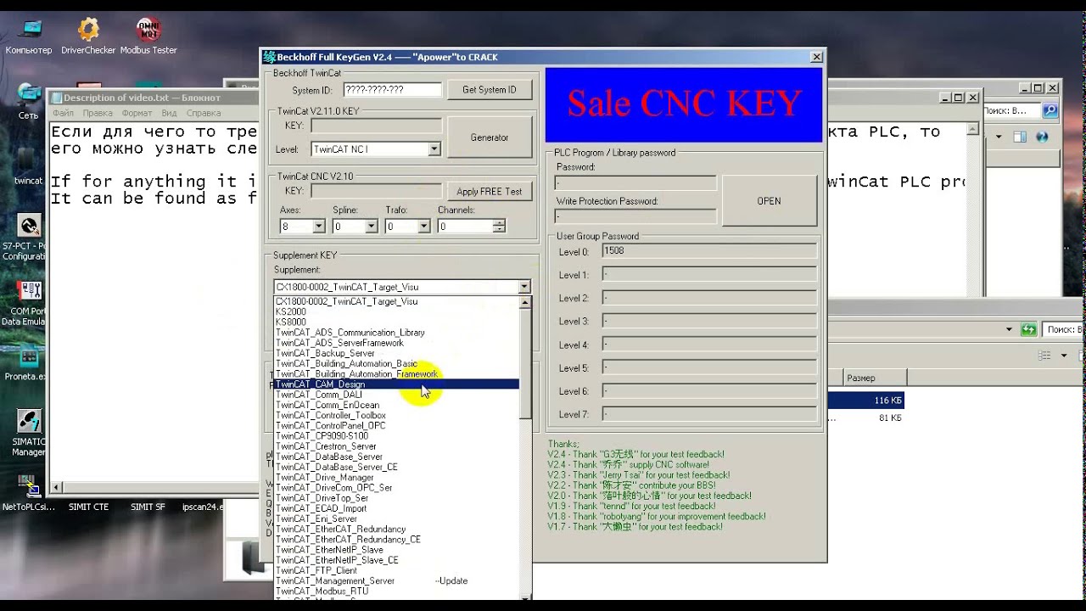
Task: Click the OPEN password button
Action: tap(769, 201)
